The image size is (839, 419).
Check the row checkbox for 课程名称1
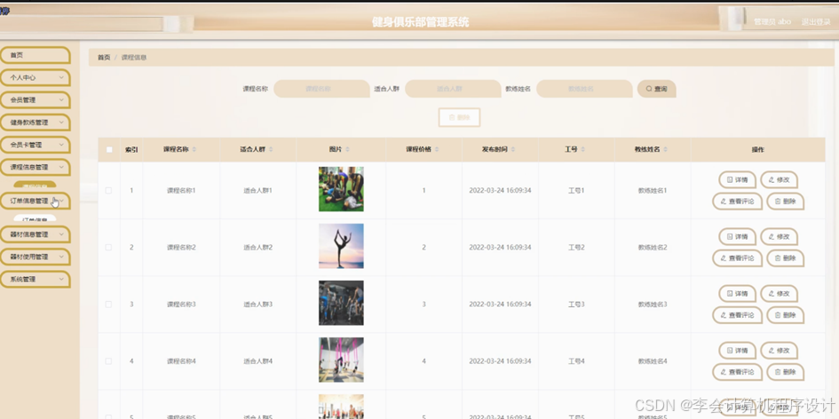point(108,191)
